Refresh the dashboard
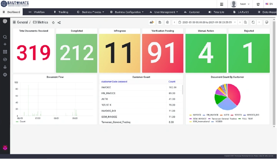 [x=253, y=22]
